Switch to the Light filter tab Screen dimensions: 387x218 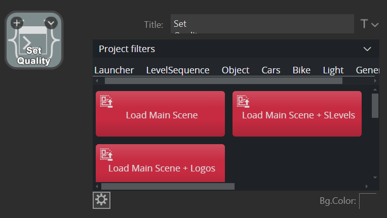[333, 70]
